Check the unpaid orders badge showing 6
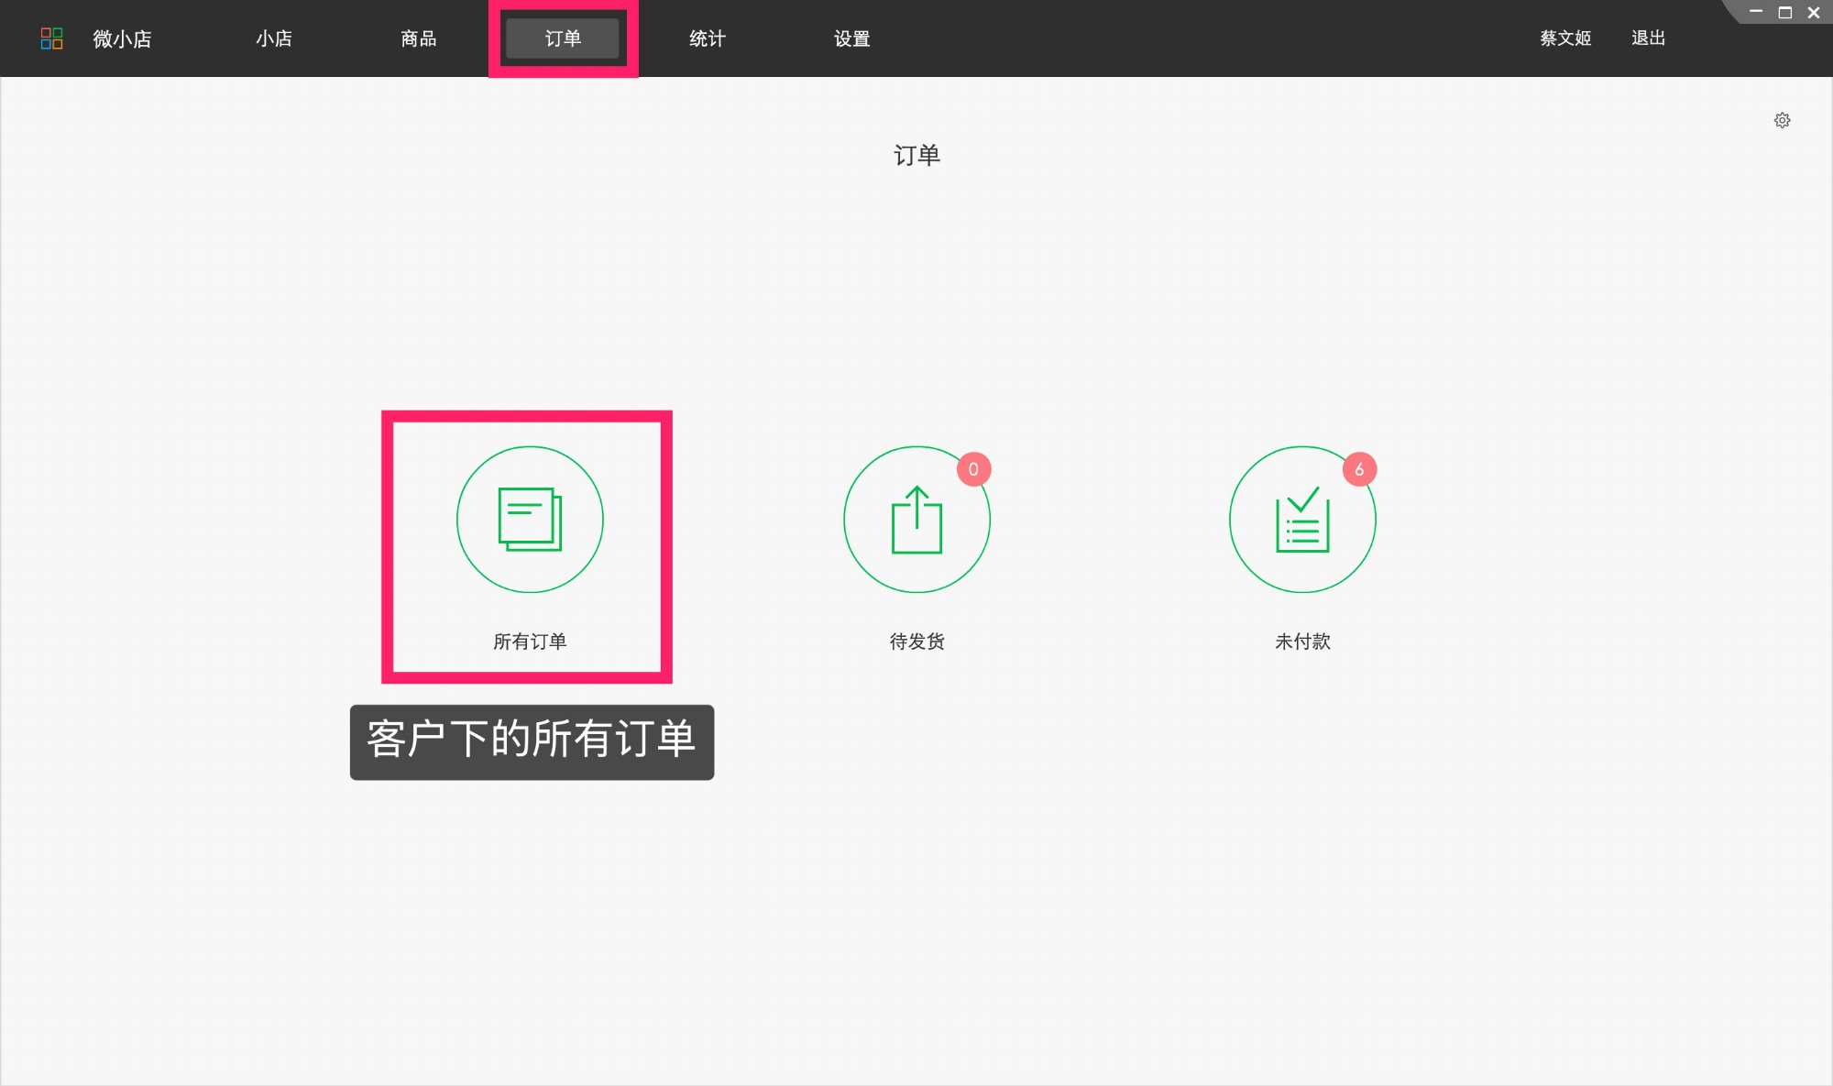Viewport: 1833px width, 1086px height. pos(1360,467)
